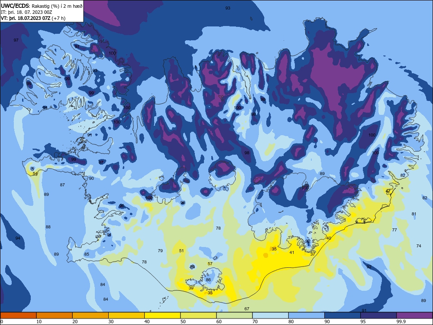Pick the purple legend swatch above 99.9
Screen dimensions: 433x325
coord(414,315)
